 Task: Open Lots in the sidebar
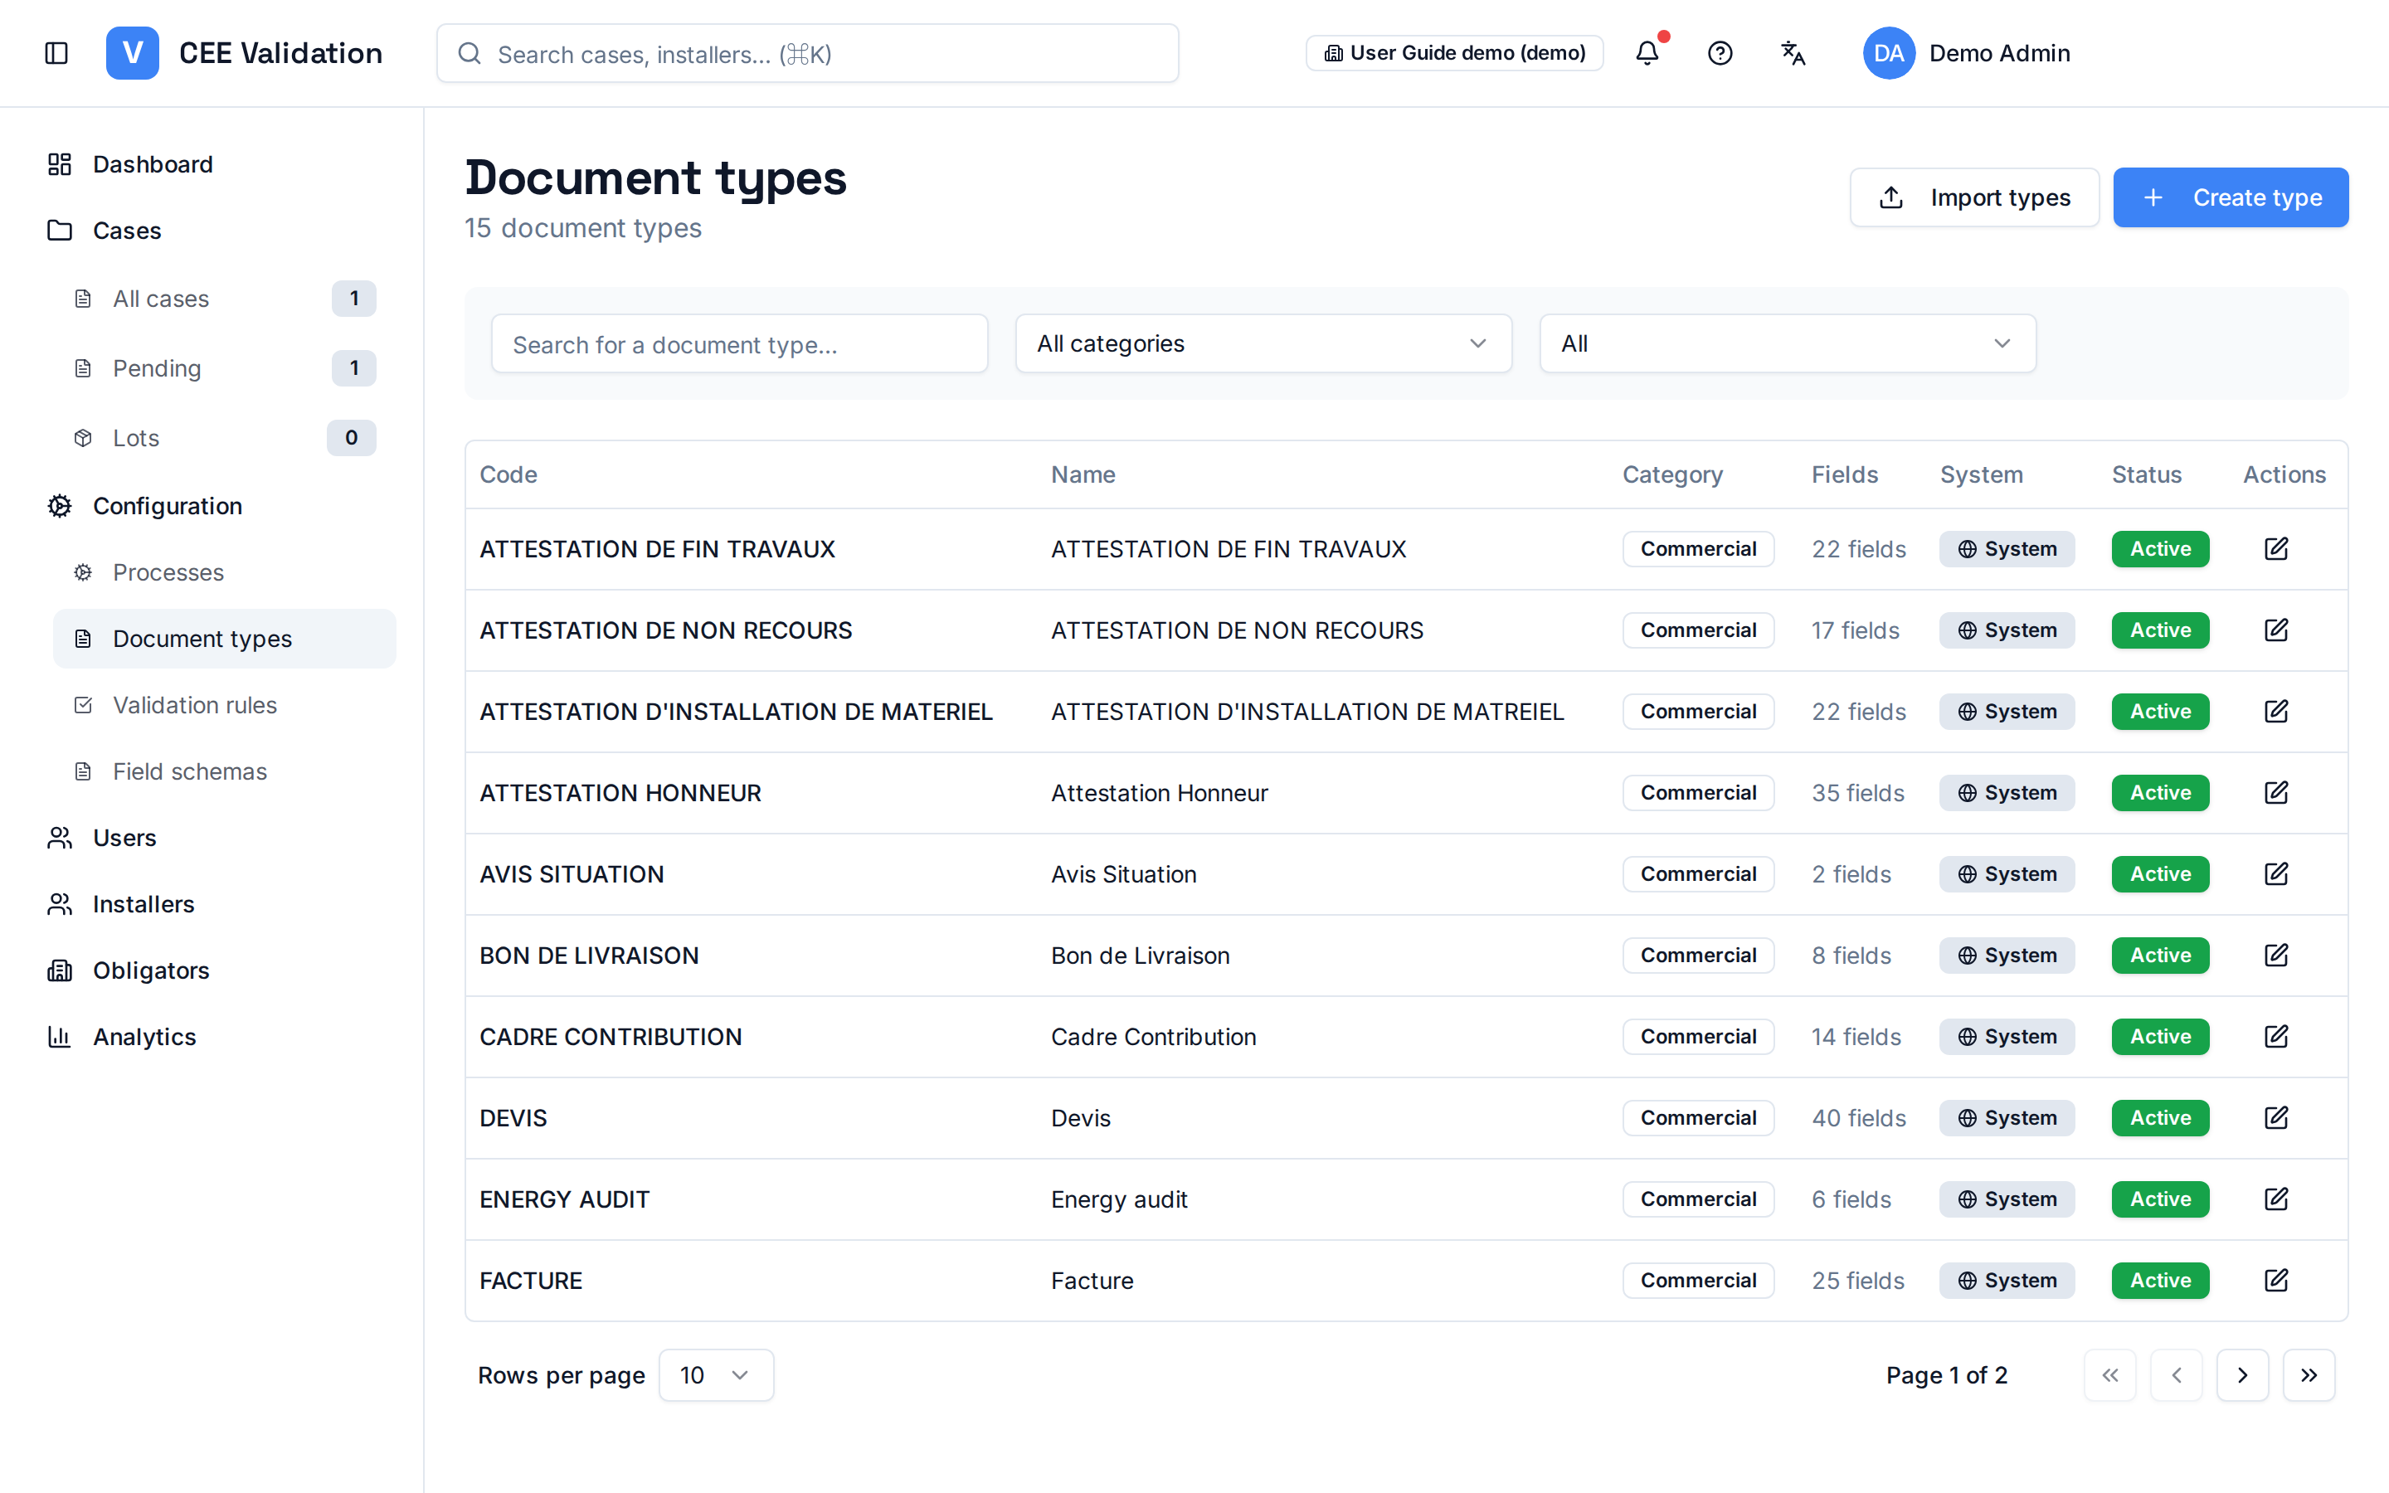pos(136,437)
